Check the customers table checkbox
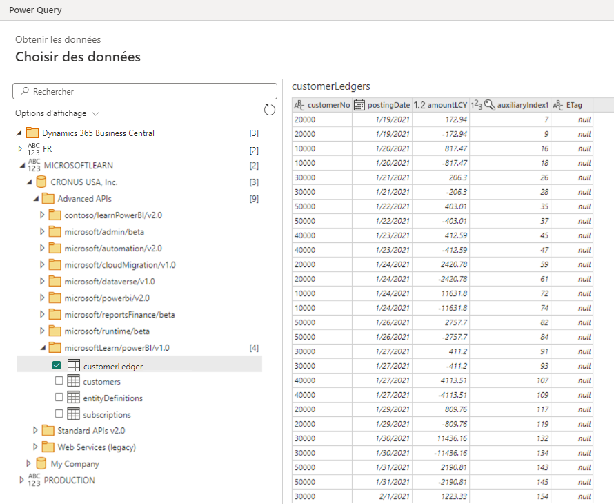 click(x=59, y=380)
